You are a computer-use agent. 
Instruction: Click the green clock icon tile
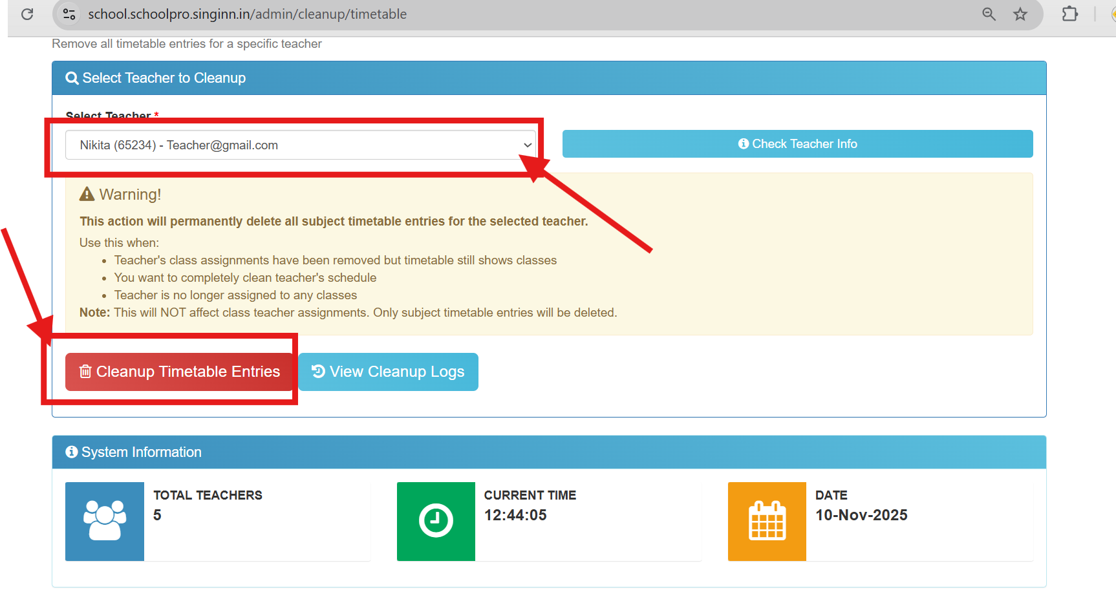click(436, 521)
